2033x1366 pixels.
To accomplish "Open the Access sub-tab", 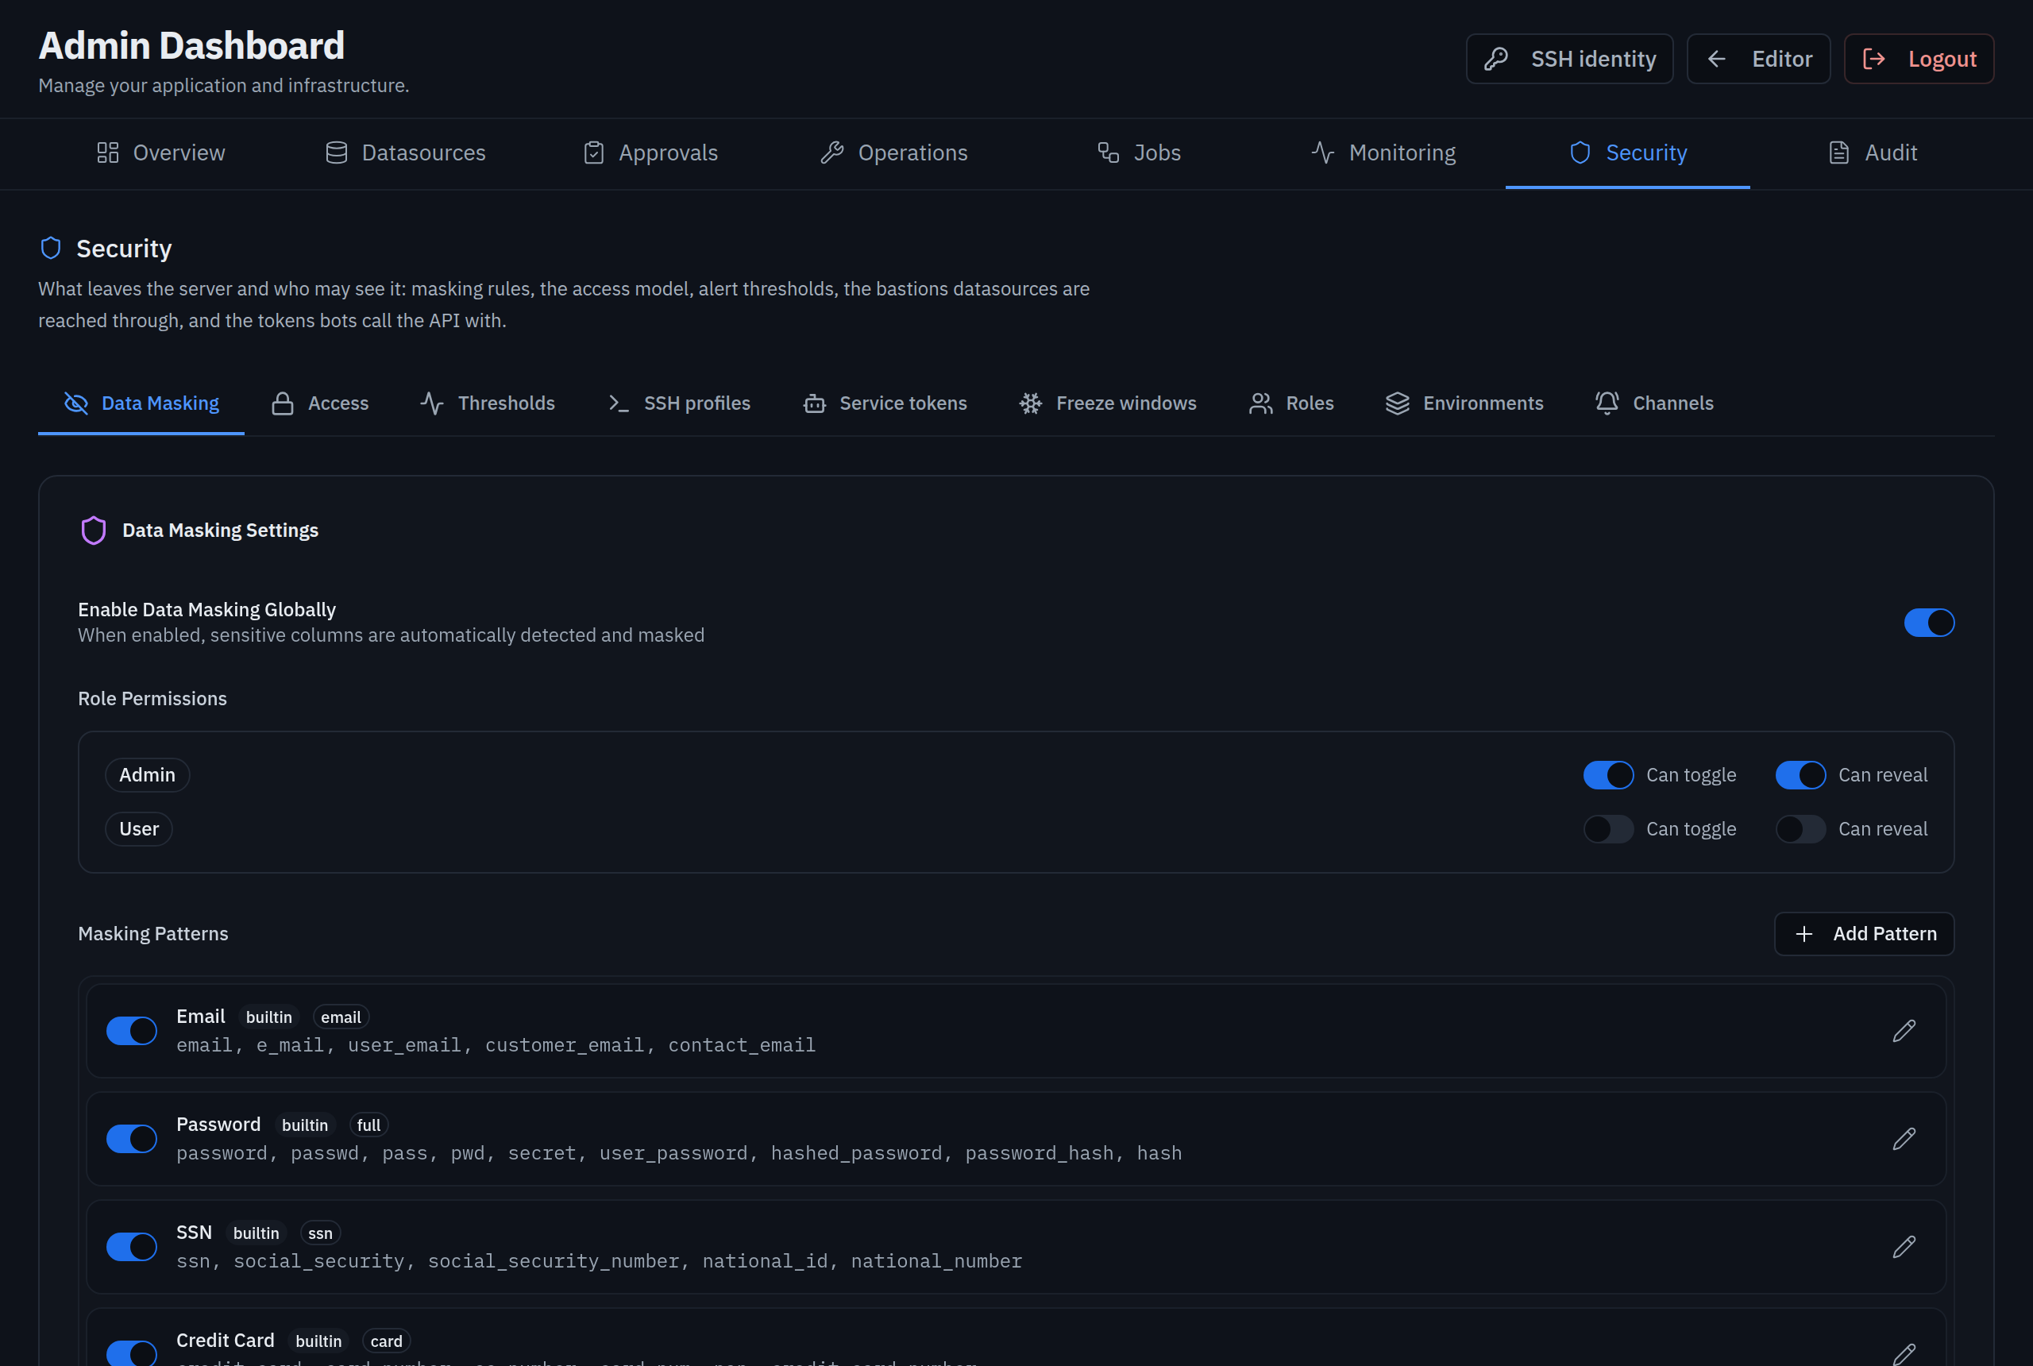I will (x=320, y=403).
